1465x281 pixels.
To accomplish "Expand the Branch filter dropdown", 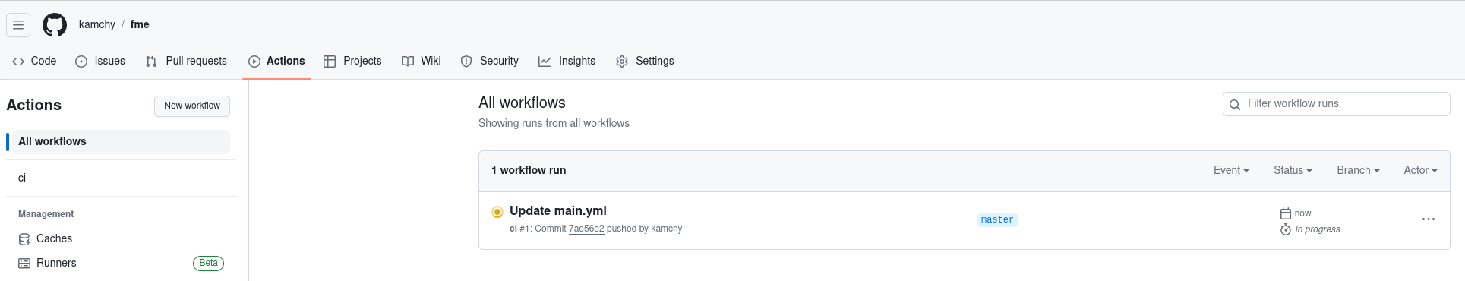I will point(1358,171).
